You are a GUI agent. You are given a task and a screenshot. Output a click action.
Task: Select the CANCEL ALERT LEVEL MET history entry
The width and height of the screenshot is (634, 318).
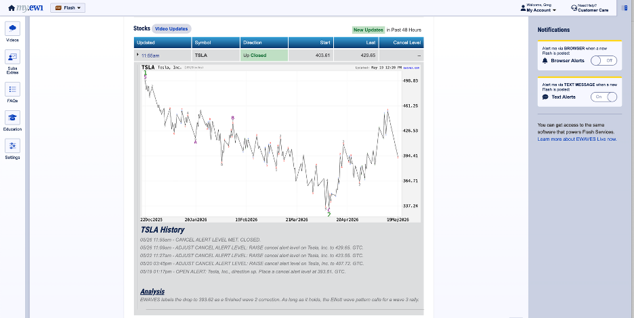[x=200, y=240]
